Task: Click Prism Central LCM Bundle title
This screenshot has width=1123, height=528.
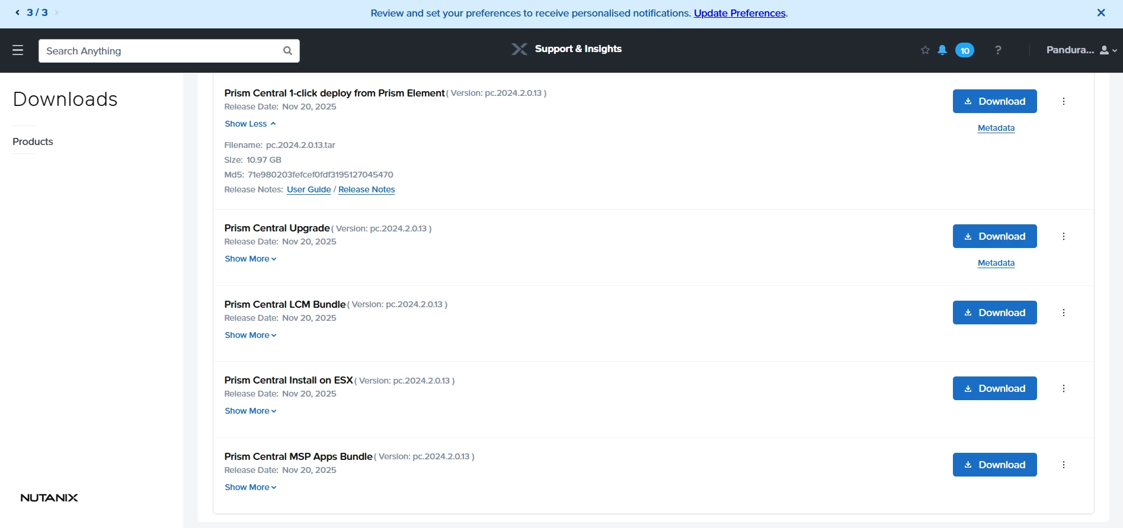Action: (x=284, y=304)
